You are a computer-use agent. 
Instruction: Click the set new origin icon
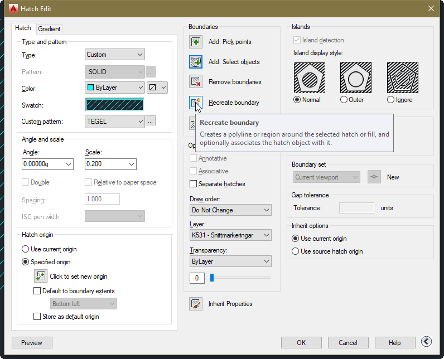[41, 276]
